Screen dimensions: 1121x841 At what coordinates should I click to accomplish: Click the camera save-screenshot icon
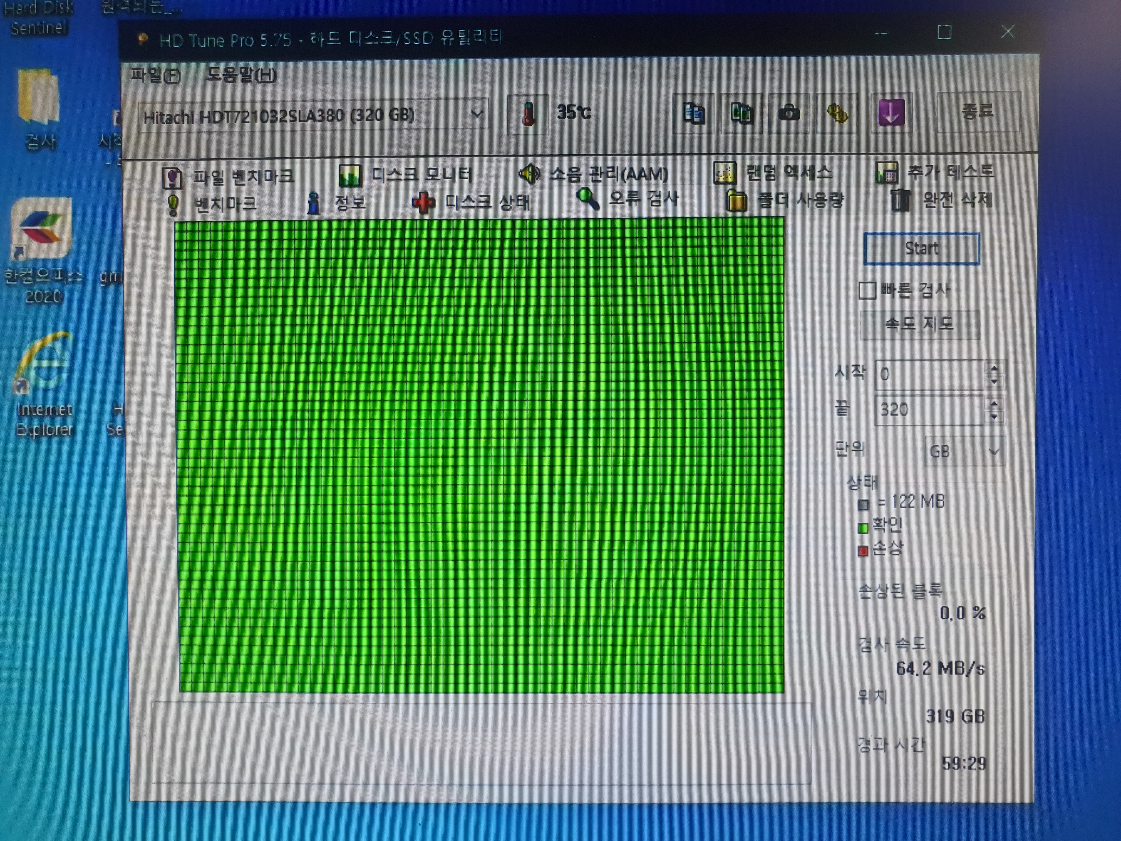coord(788,113)
